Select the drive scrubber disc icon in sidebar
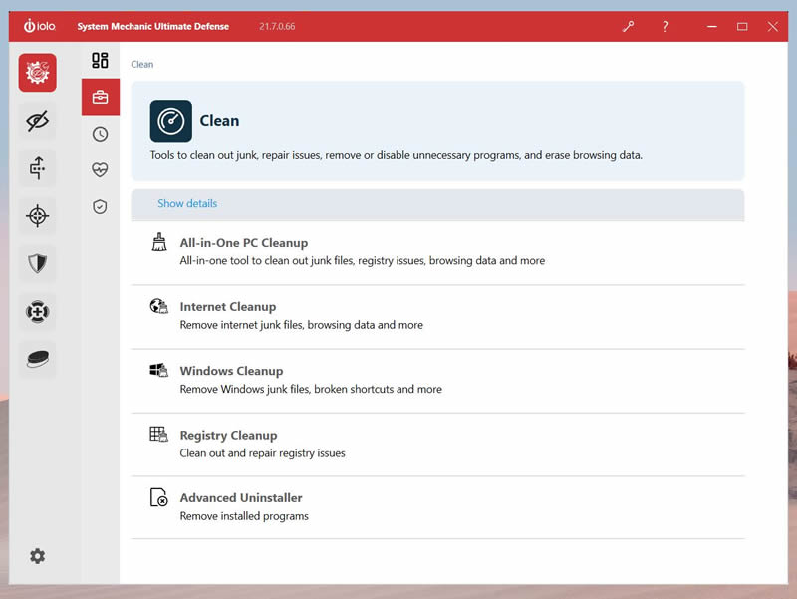Image resolution: width=797 pixels, height=599 pixels. (38, 359)
